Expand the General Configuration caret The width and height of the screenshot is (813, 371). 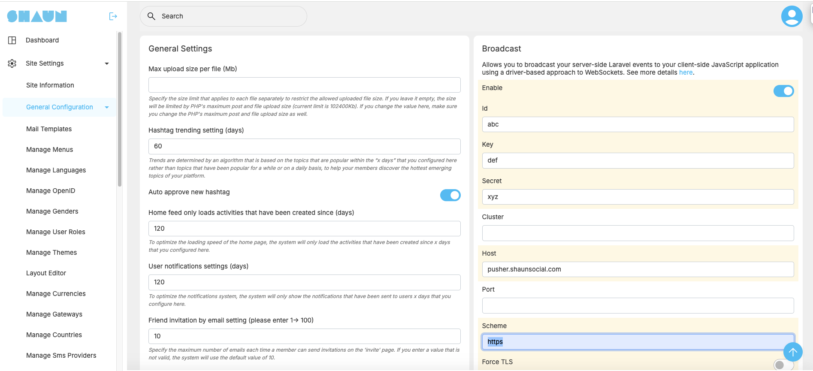point(107,107)
